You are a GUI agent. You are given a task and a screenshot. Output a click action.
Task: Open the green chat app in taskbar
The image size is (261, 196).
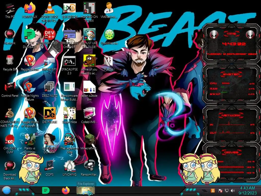coord(46,190)
